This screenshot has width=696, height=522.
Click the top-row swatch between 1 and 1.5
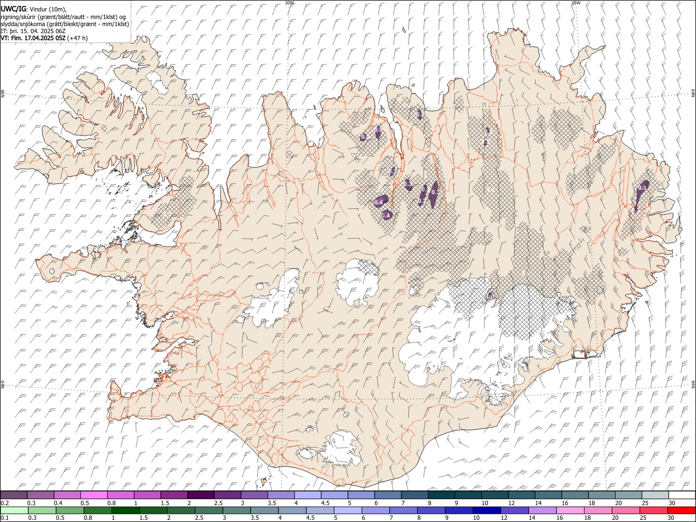pos(147,495)
